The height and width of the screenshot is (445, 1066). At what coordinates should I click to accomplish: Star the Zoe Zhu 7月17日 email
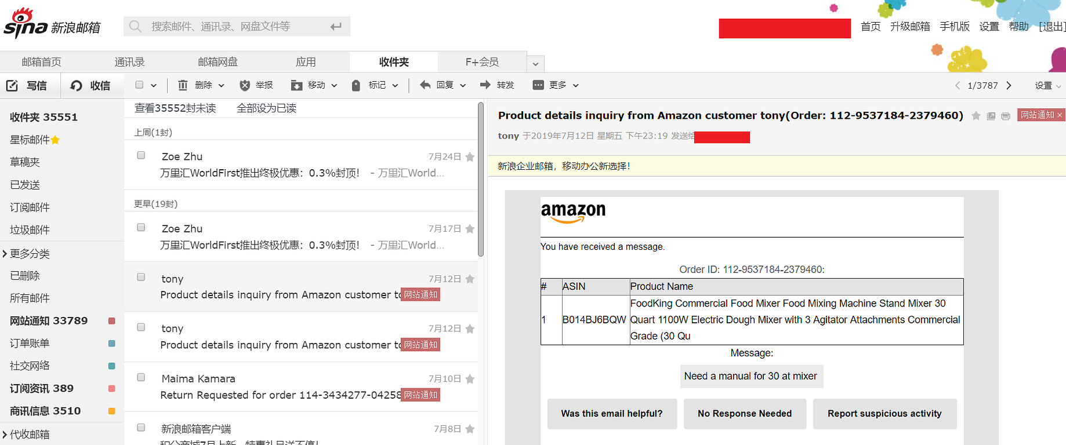click(470, 229)
